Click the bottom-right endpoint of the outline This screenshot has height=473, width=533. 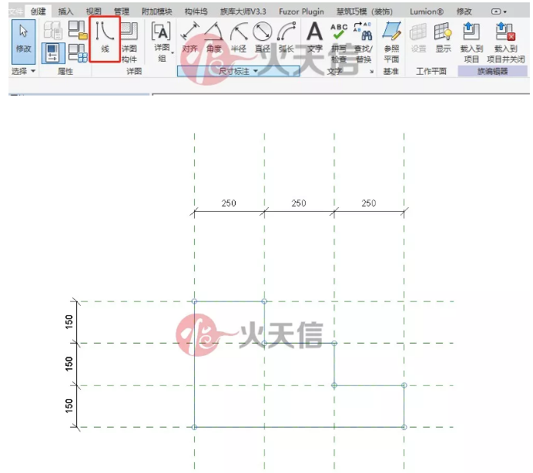pos(404,427)
